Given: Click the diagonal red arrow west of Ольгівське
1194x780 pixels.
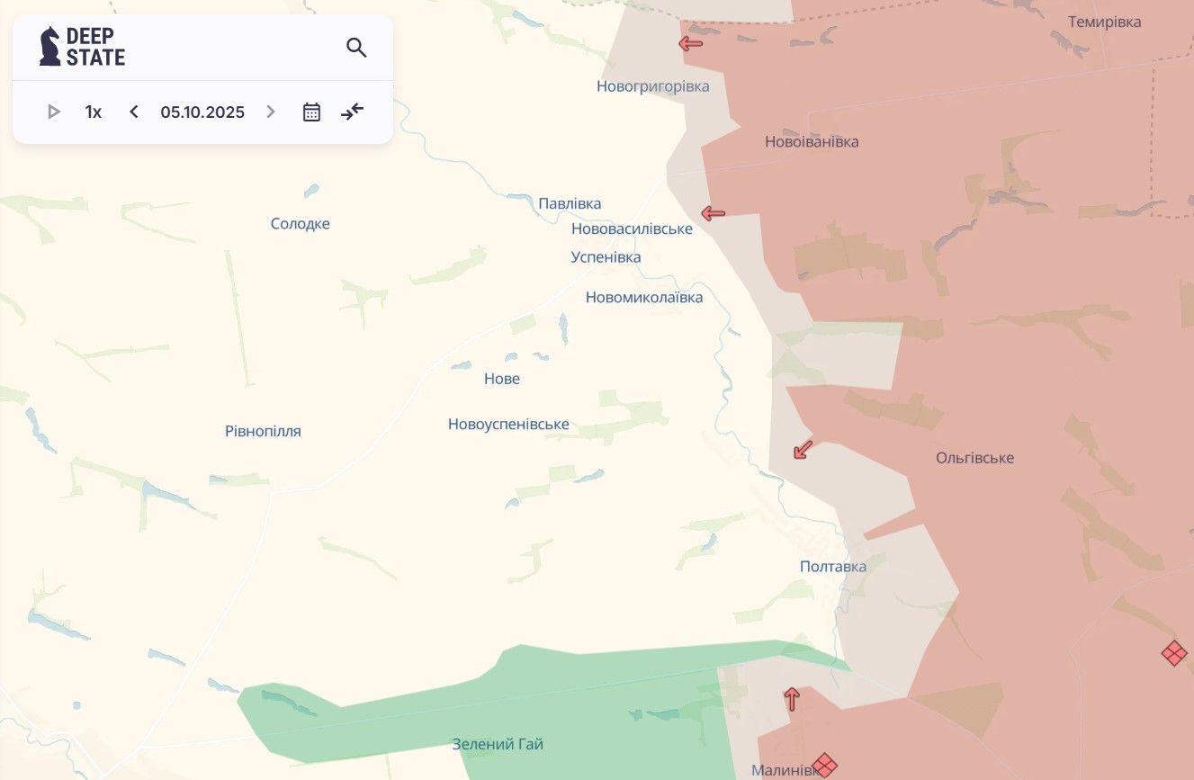Looking at the screenshot, I should [803, 449].
